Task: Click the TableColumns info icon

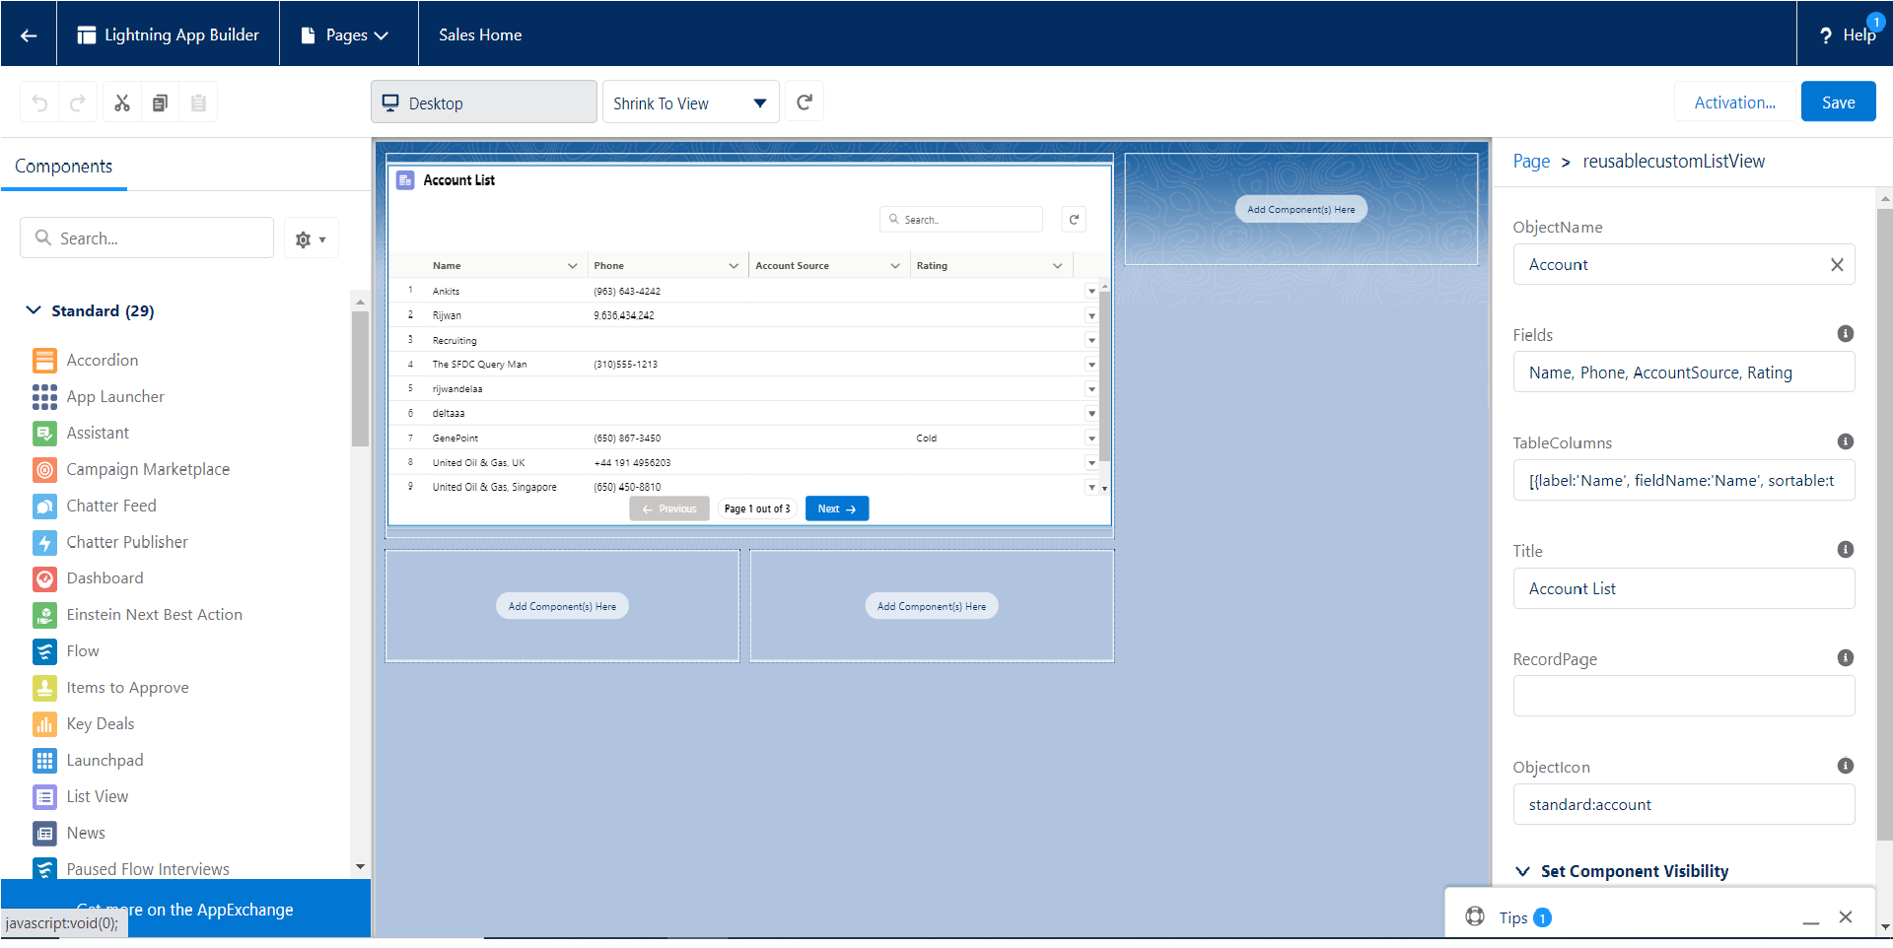Action: (1846, 441)
